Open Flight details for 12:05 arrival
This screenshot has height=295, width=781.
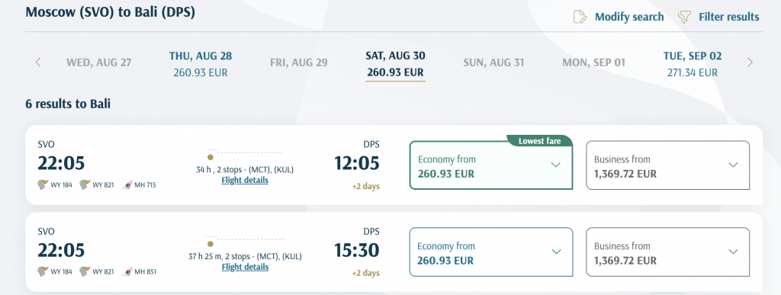[x=245, y=180]
